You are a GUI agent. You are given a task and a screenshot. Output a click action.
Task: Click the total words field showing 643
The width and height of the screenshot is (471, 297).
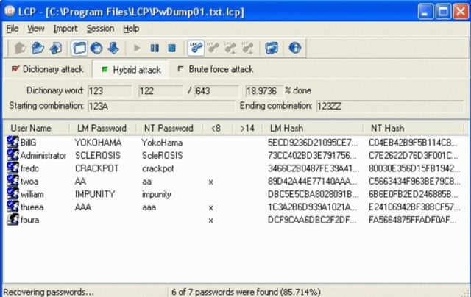pos(217,91)
